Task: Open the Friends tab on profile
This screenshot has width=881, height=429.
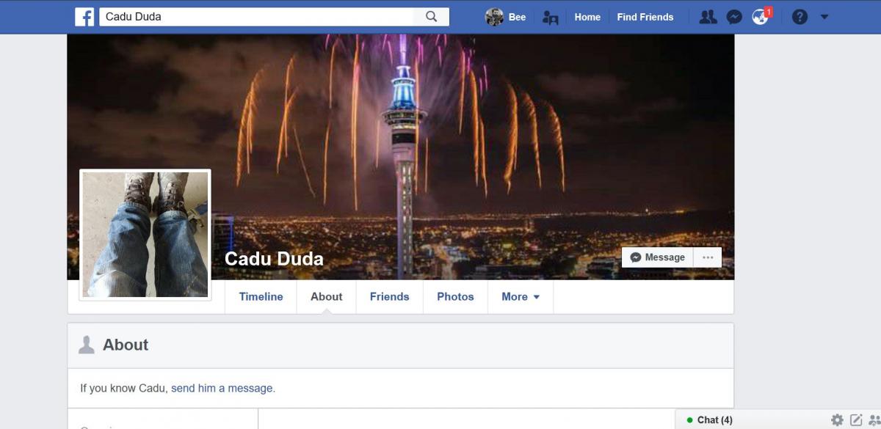Action: point(389,297)
